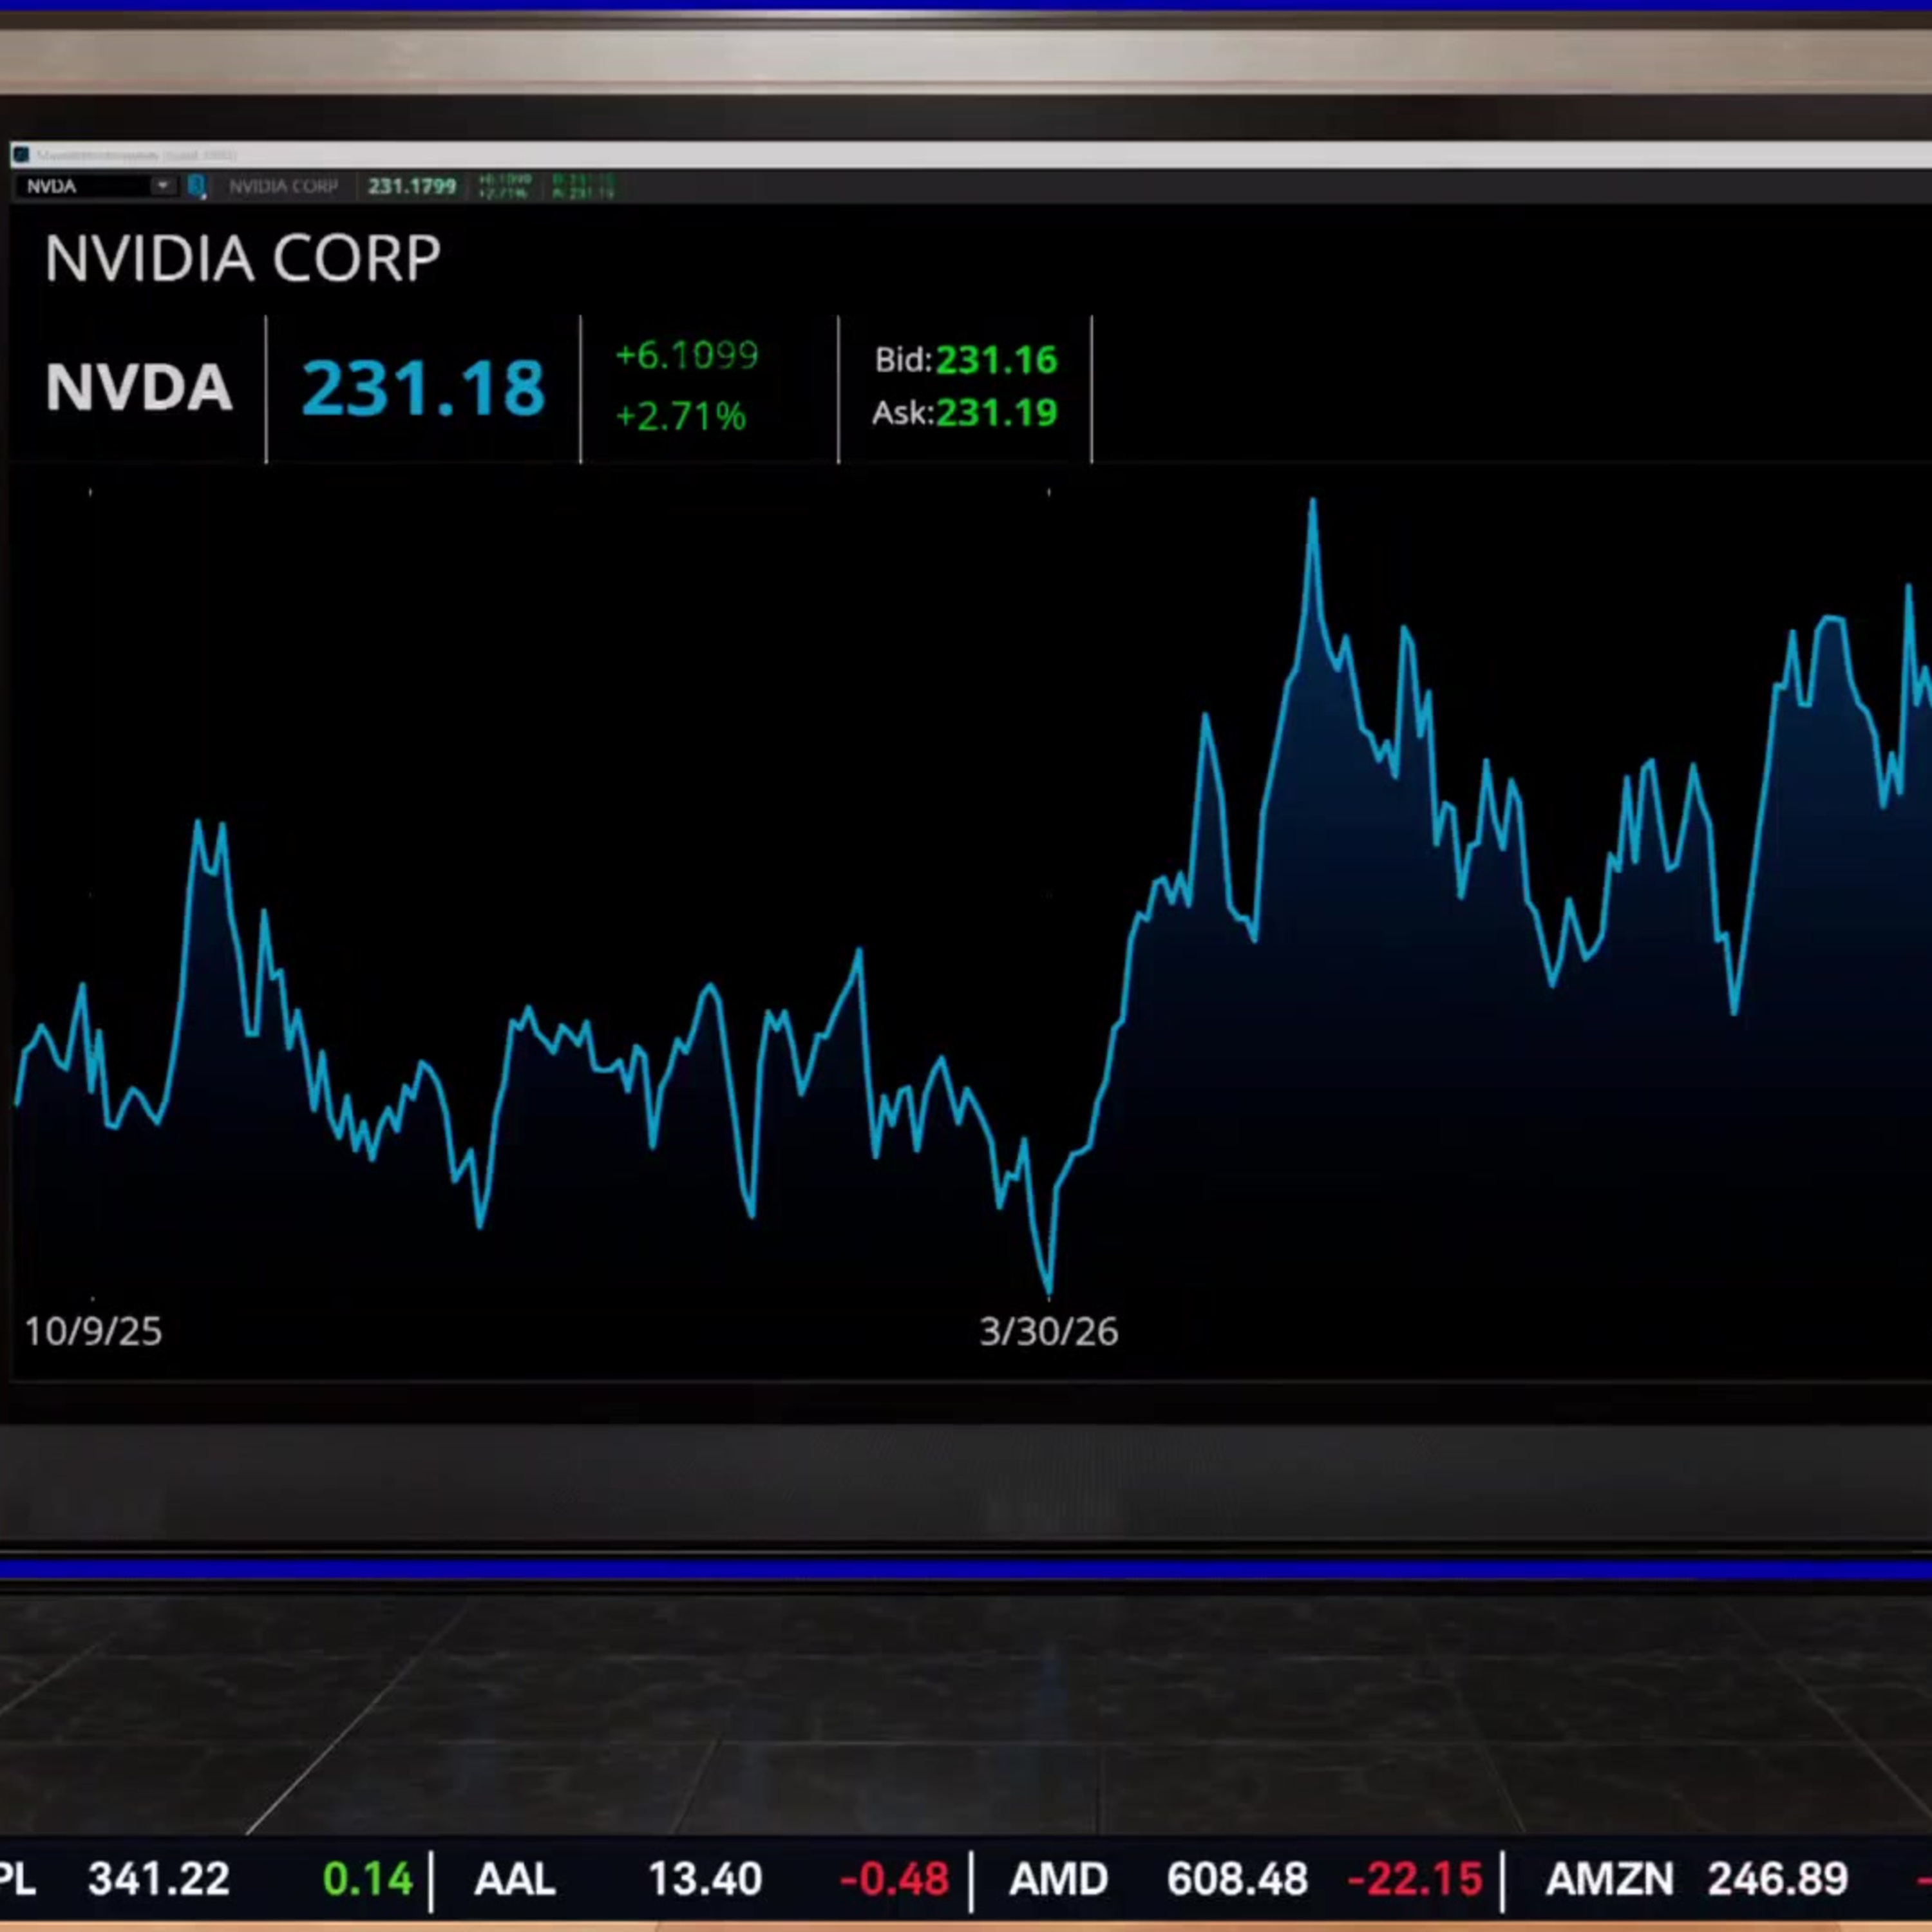Viewport: 1932px width, 1932px height.
Task: Click the 10/9/25 date label
Action: click(93, 1331)
